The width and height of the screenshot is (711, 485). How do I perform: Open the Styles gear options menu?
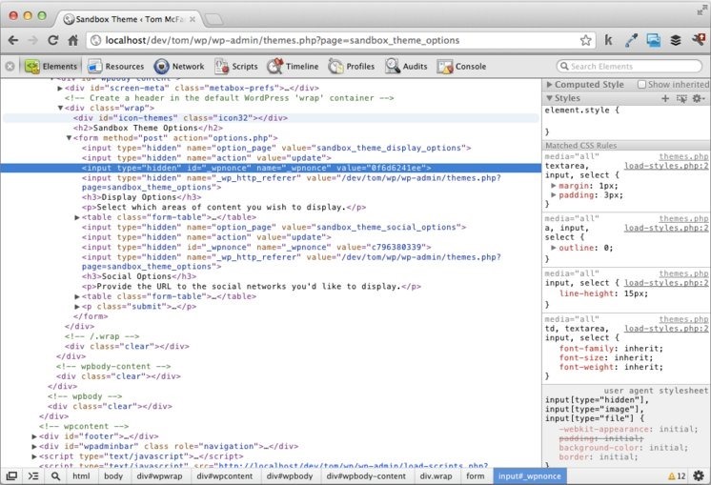699,98
